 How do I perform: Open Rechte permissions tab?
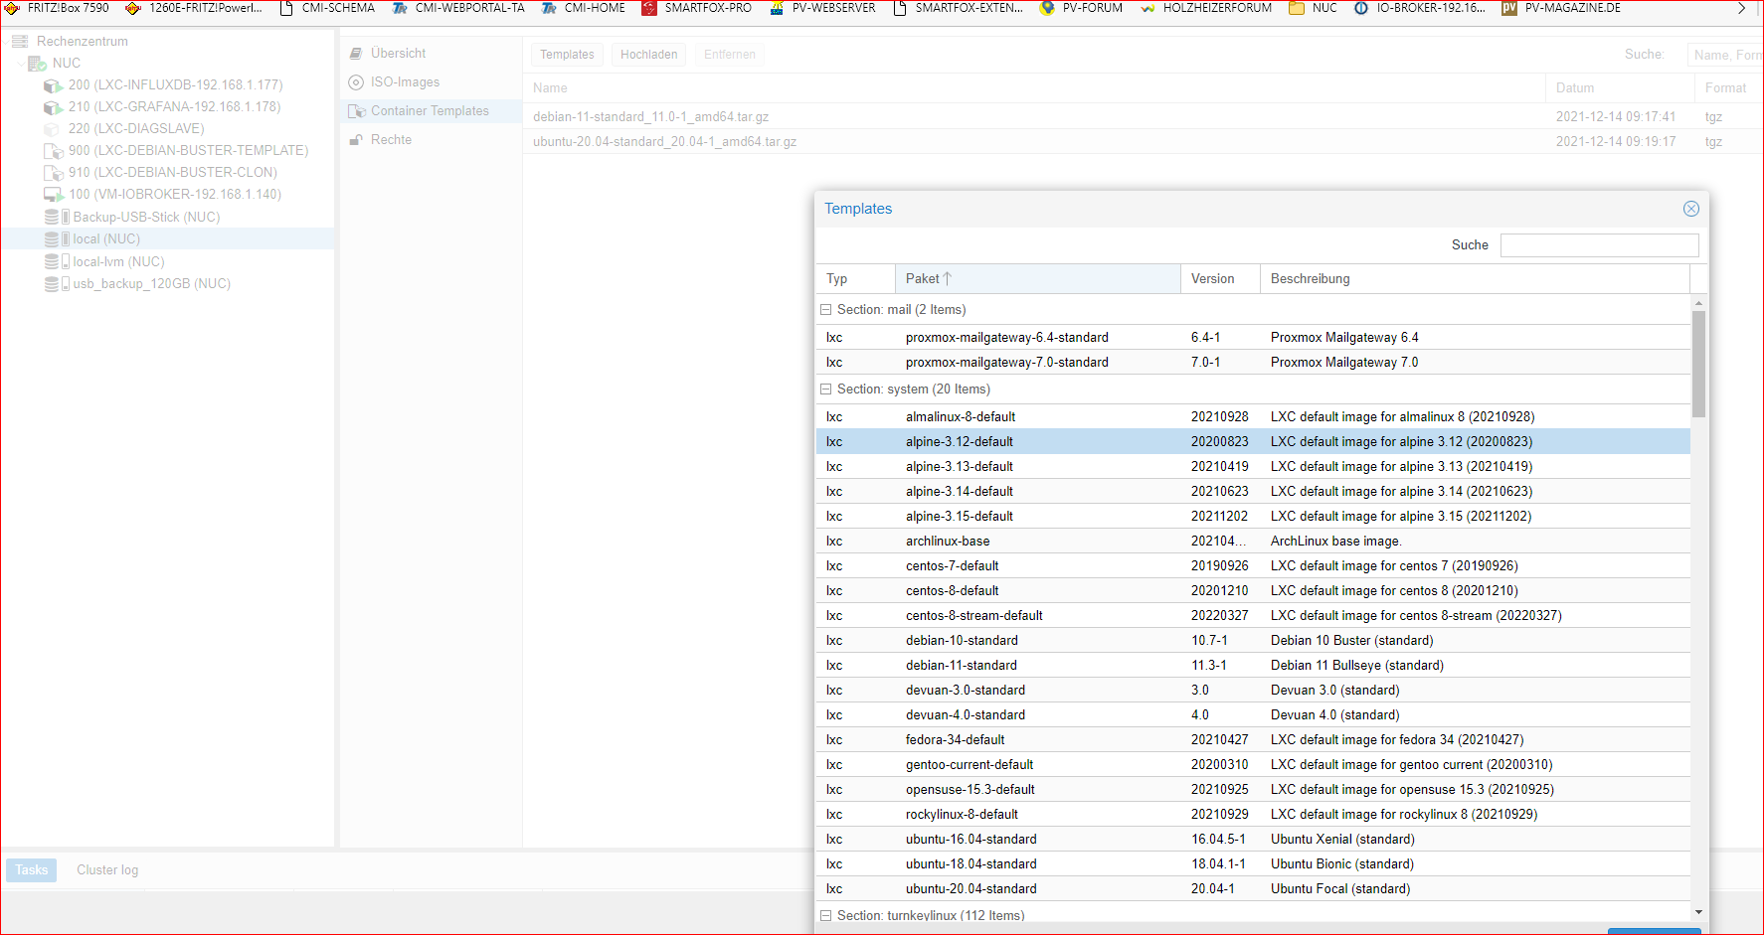tap(431, 140)
